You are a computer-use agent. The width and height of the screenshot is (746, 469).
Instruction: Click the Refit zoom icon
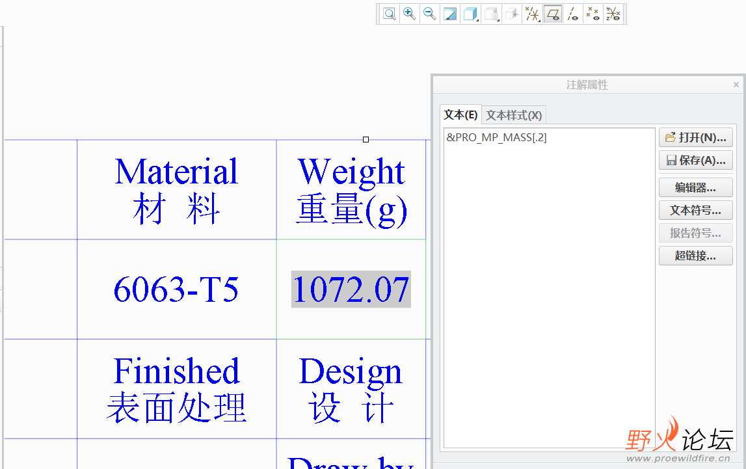click(x=389, y=14)
